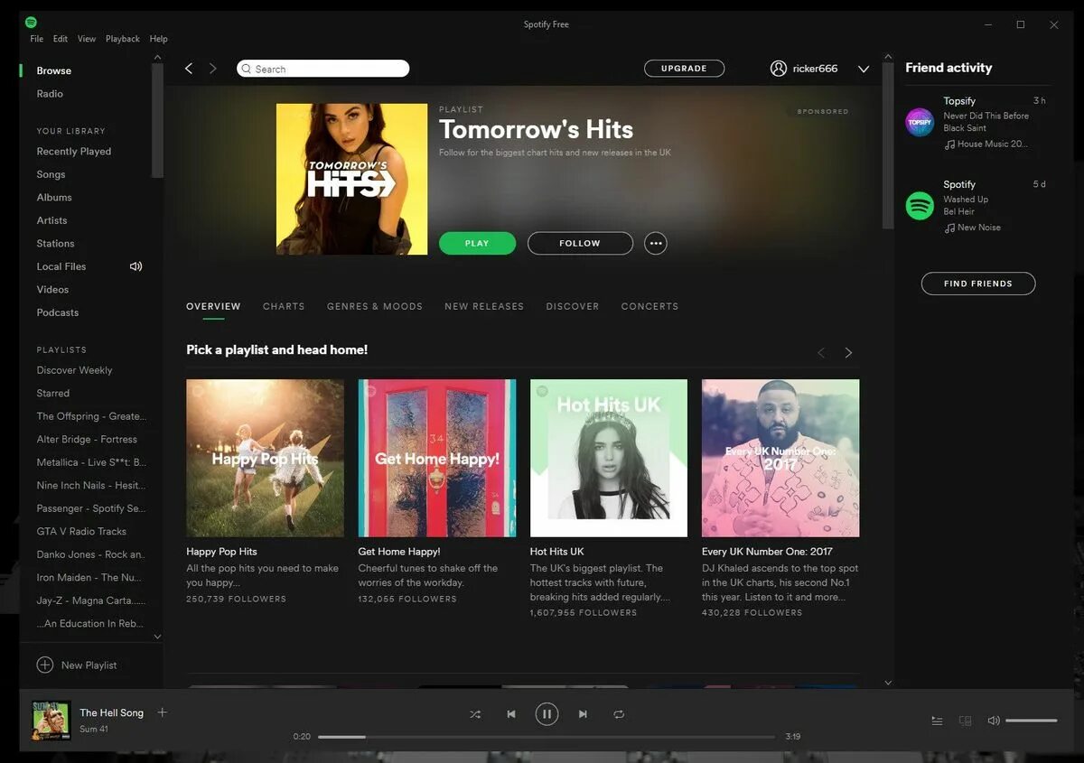Open Podcasts in the library
Screen dimensions: 1084x763
(x=58, y=312)
